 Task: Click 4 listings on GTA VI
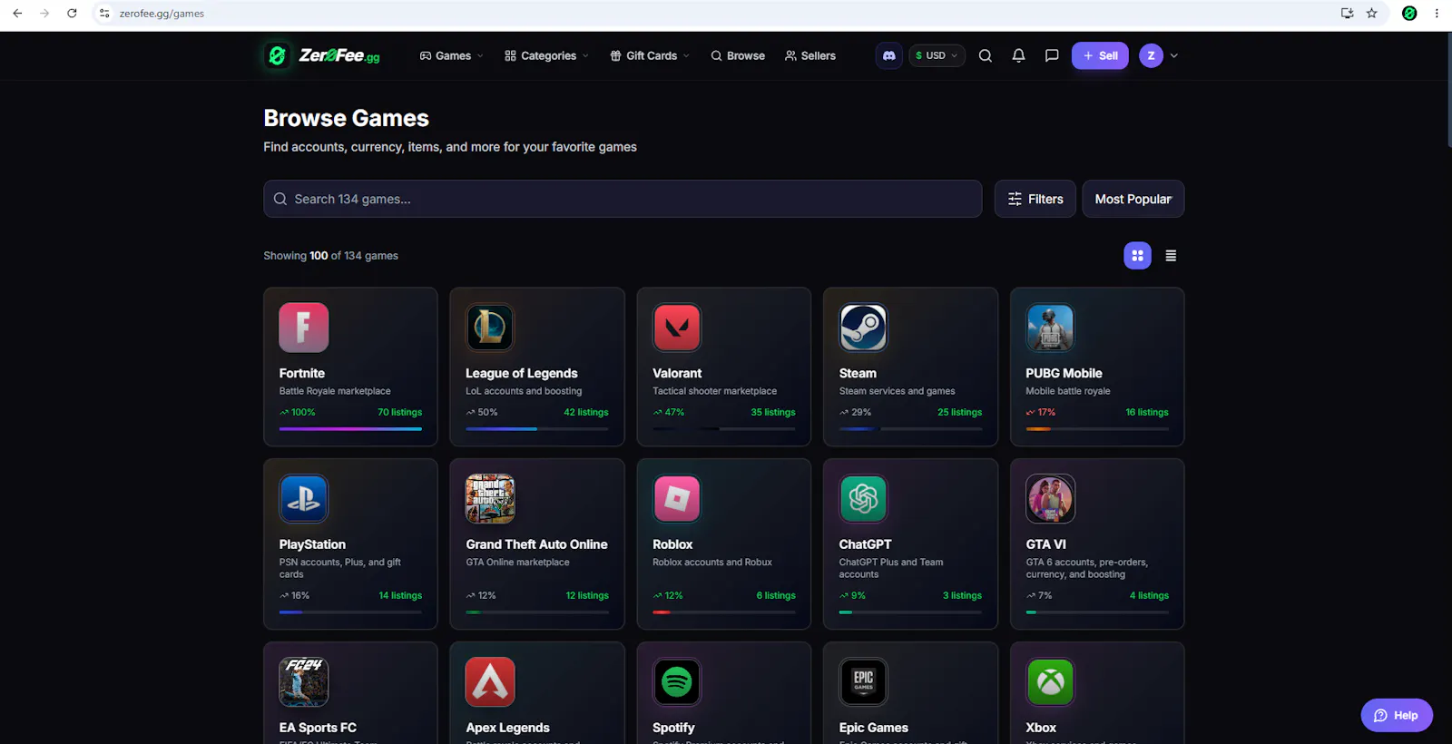point(1149,595)
